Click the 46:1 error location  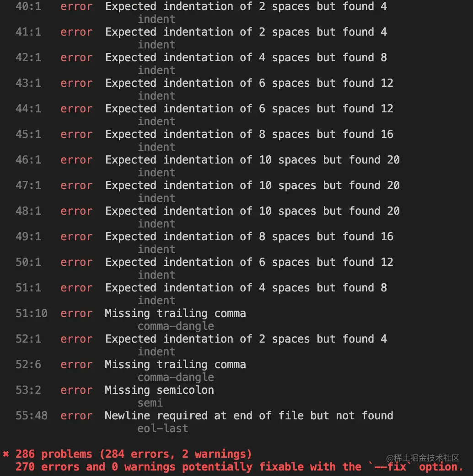(28, 160)
